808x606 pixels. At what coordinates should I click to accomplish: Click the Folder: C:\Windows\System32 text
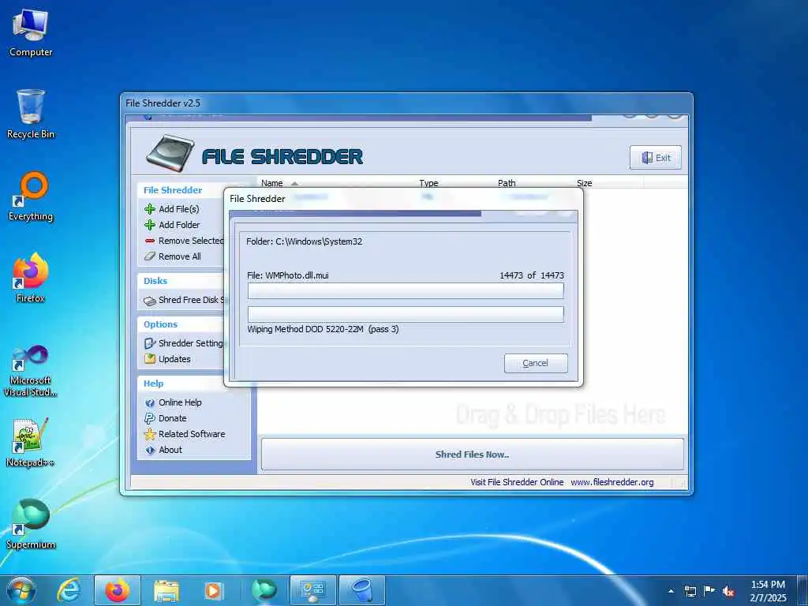tap(304, 241)
